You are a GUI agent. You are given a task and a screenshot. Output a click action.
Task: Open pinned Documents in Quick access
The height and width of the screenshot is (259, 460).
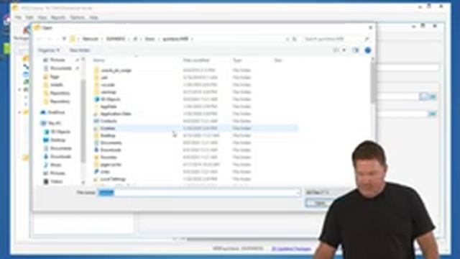[x=60, y=68]
